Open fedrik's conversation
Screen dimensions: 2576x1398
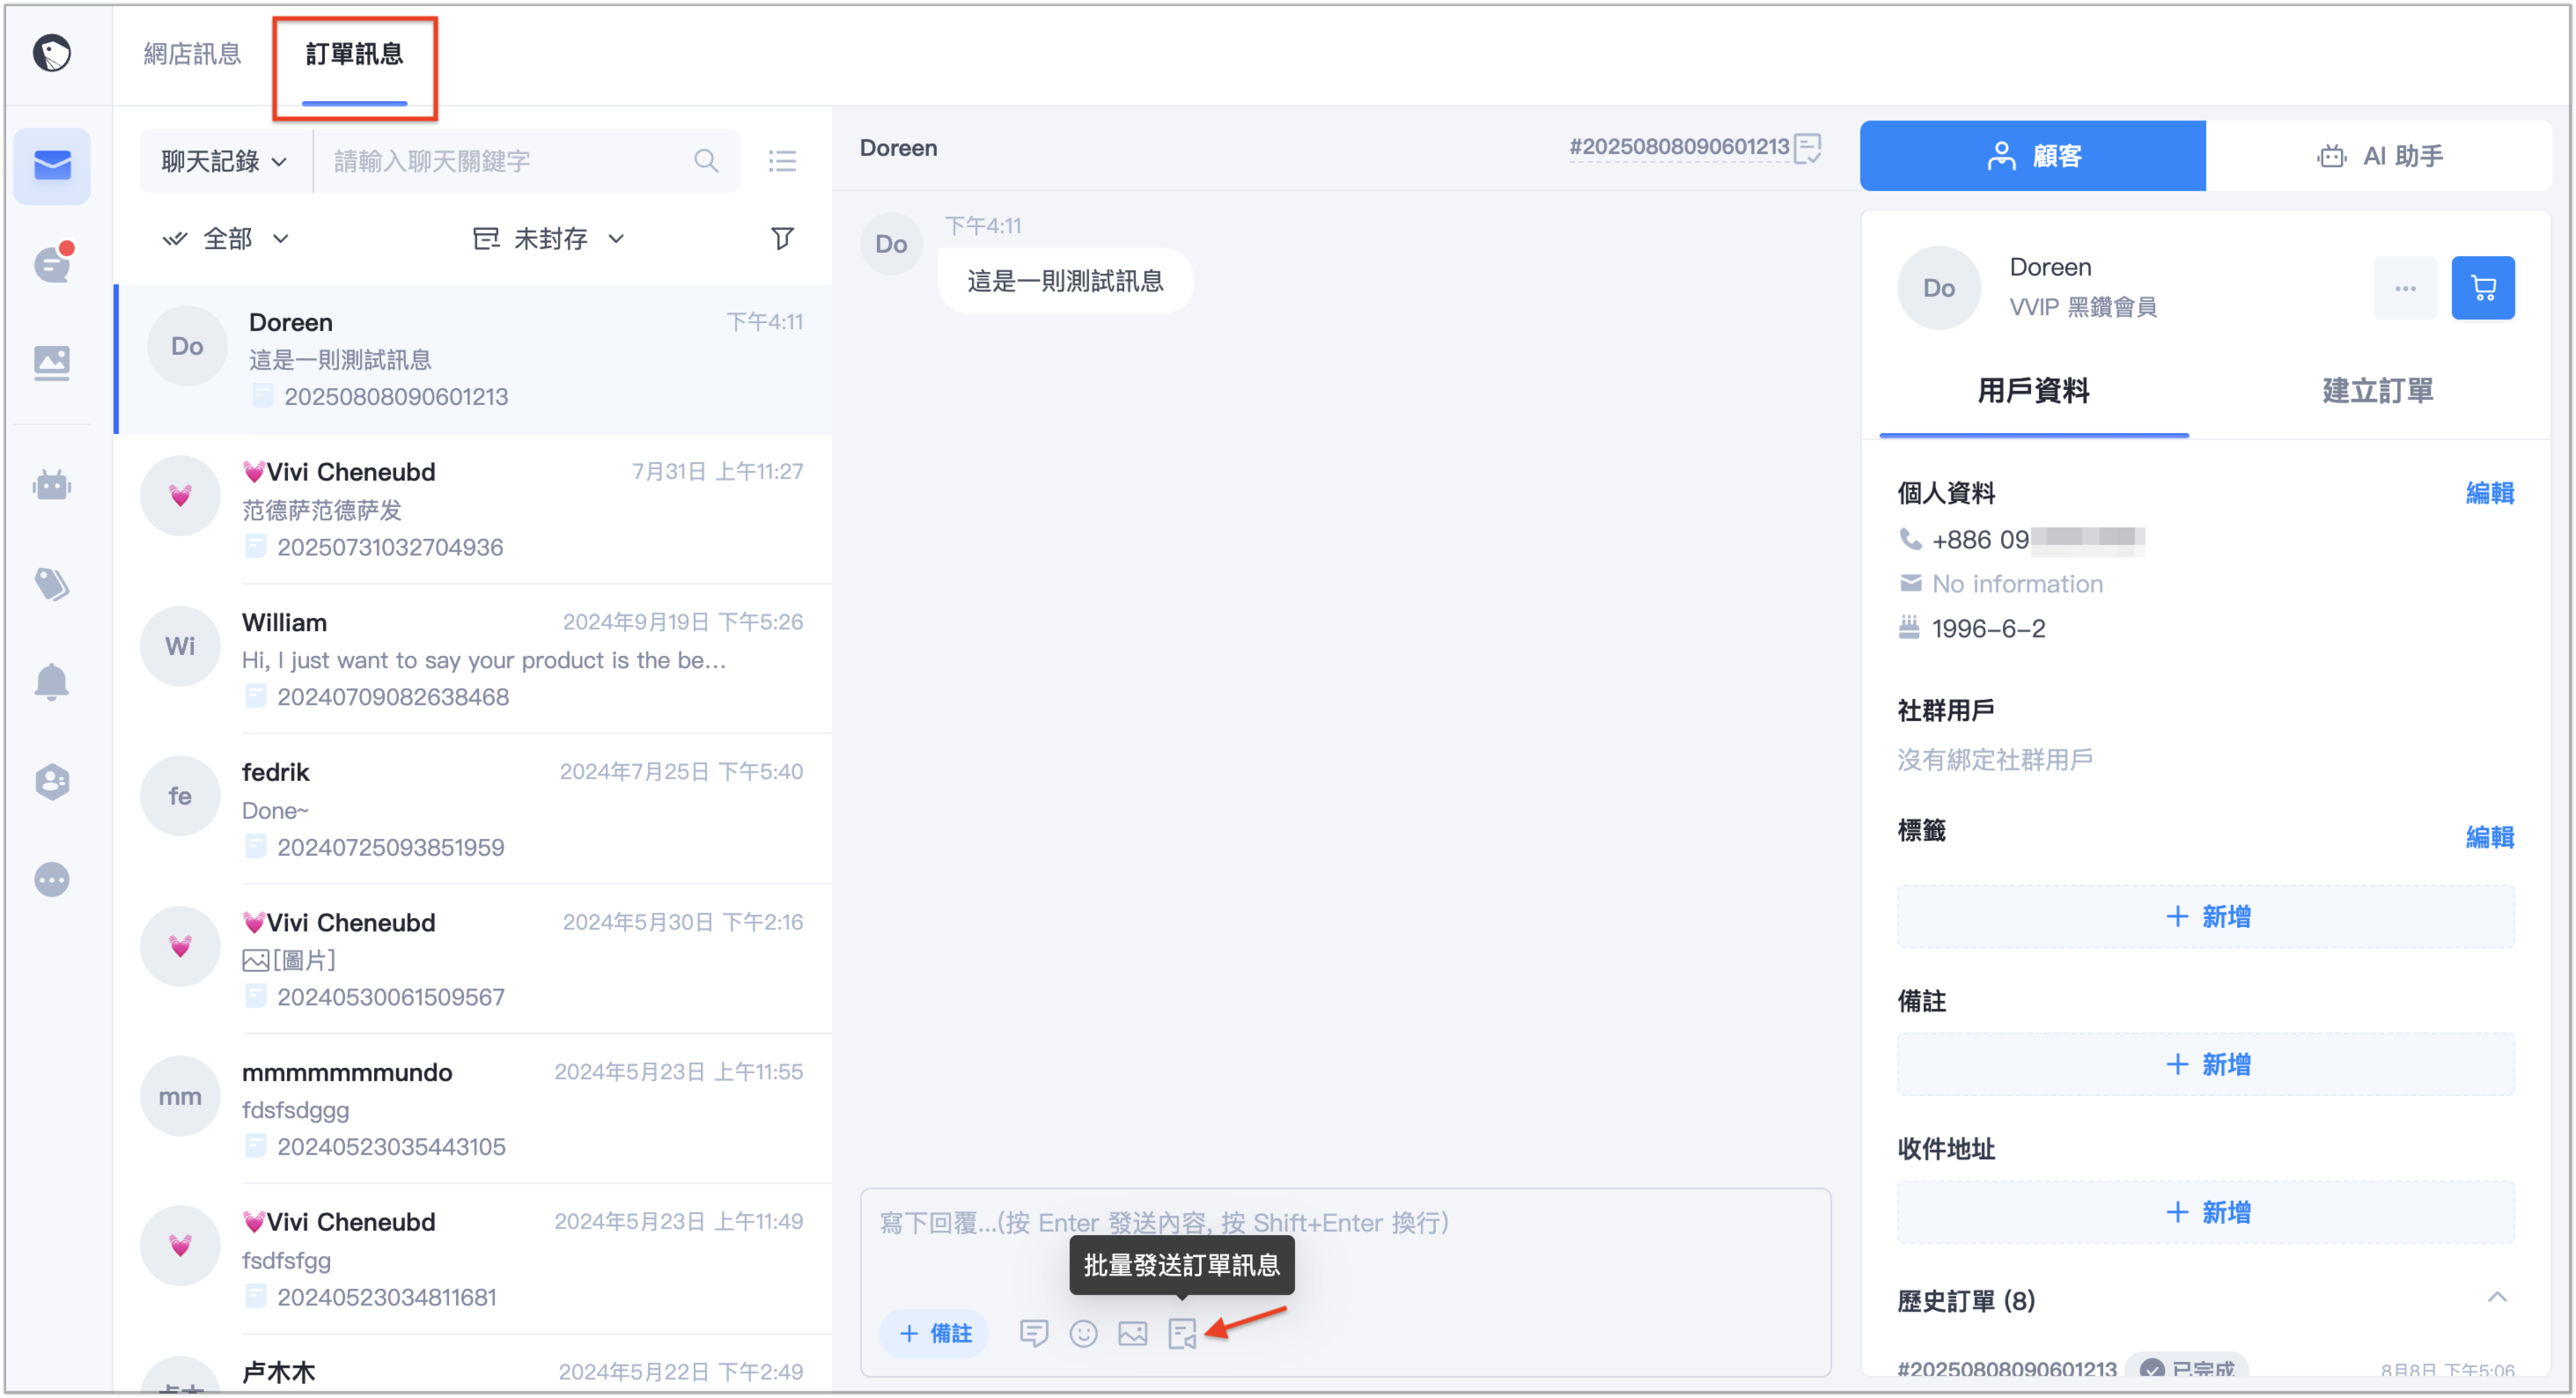474,809
